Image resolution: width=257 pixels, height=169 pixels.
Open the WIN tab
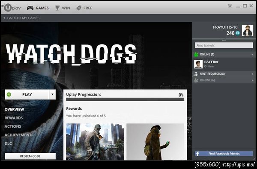(x=63, y=8)
